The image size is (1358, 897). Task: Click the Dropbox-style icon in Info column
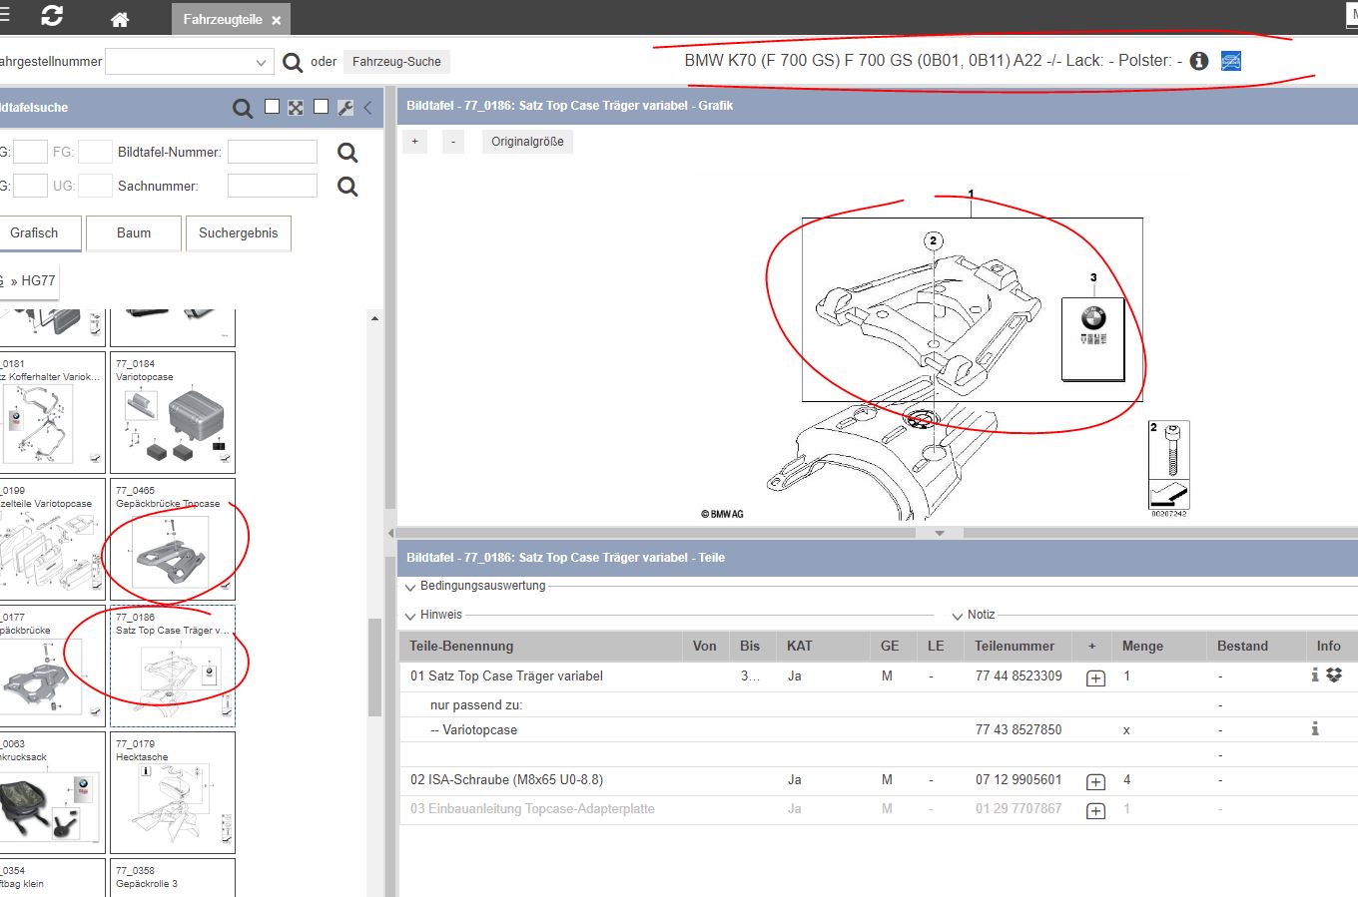tap(1334, 675)
